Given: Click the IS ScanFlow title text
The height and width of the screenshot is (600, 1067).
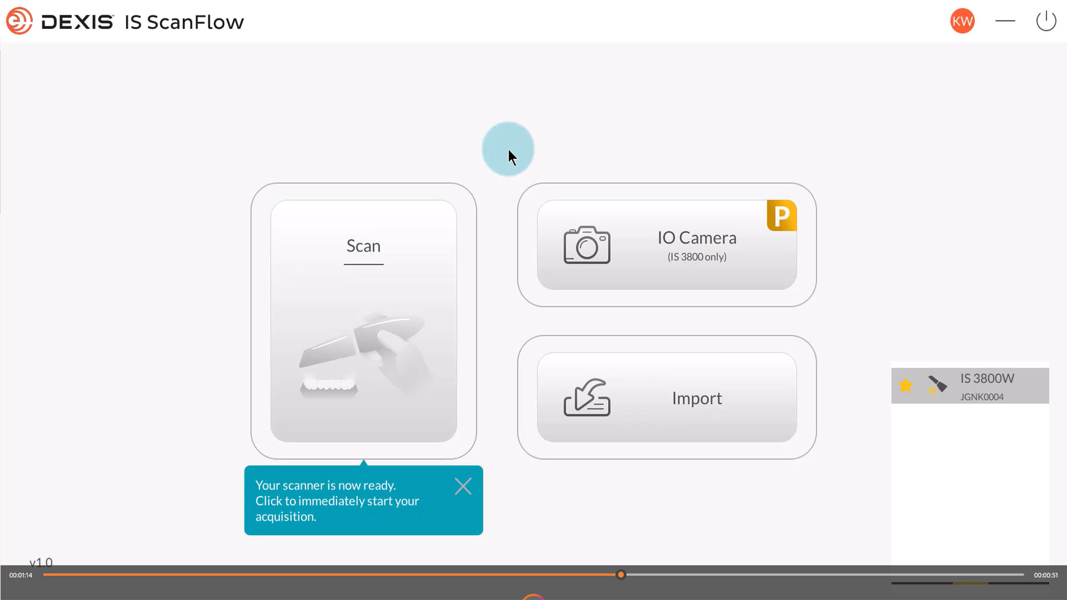Looking at the screenshot, I should coord(184,22).
